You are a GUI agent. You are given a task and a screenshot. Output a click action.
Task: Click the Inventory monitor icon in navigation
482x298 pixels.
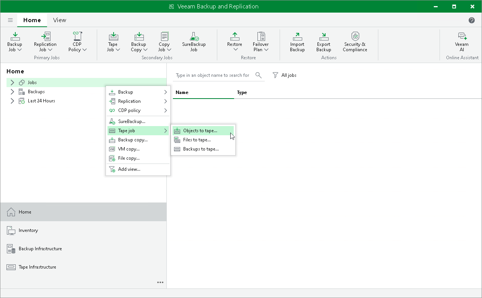pyautogui.click(x=11, y=230)
